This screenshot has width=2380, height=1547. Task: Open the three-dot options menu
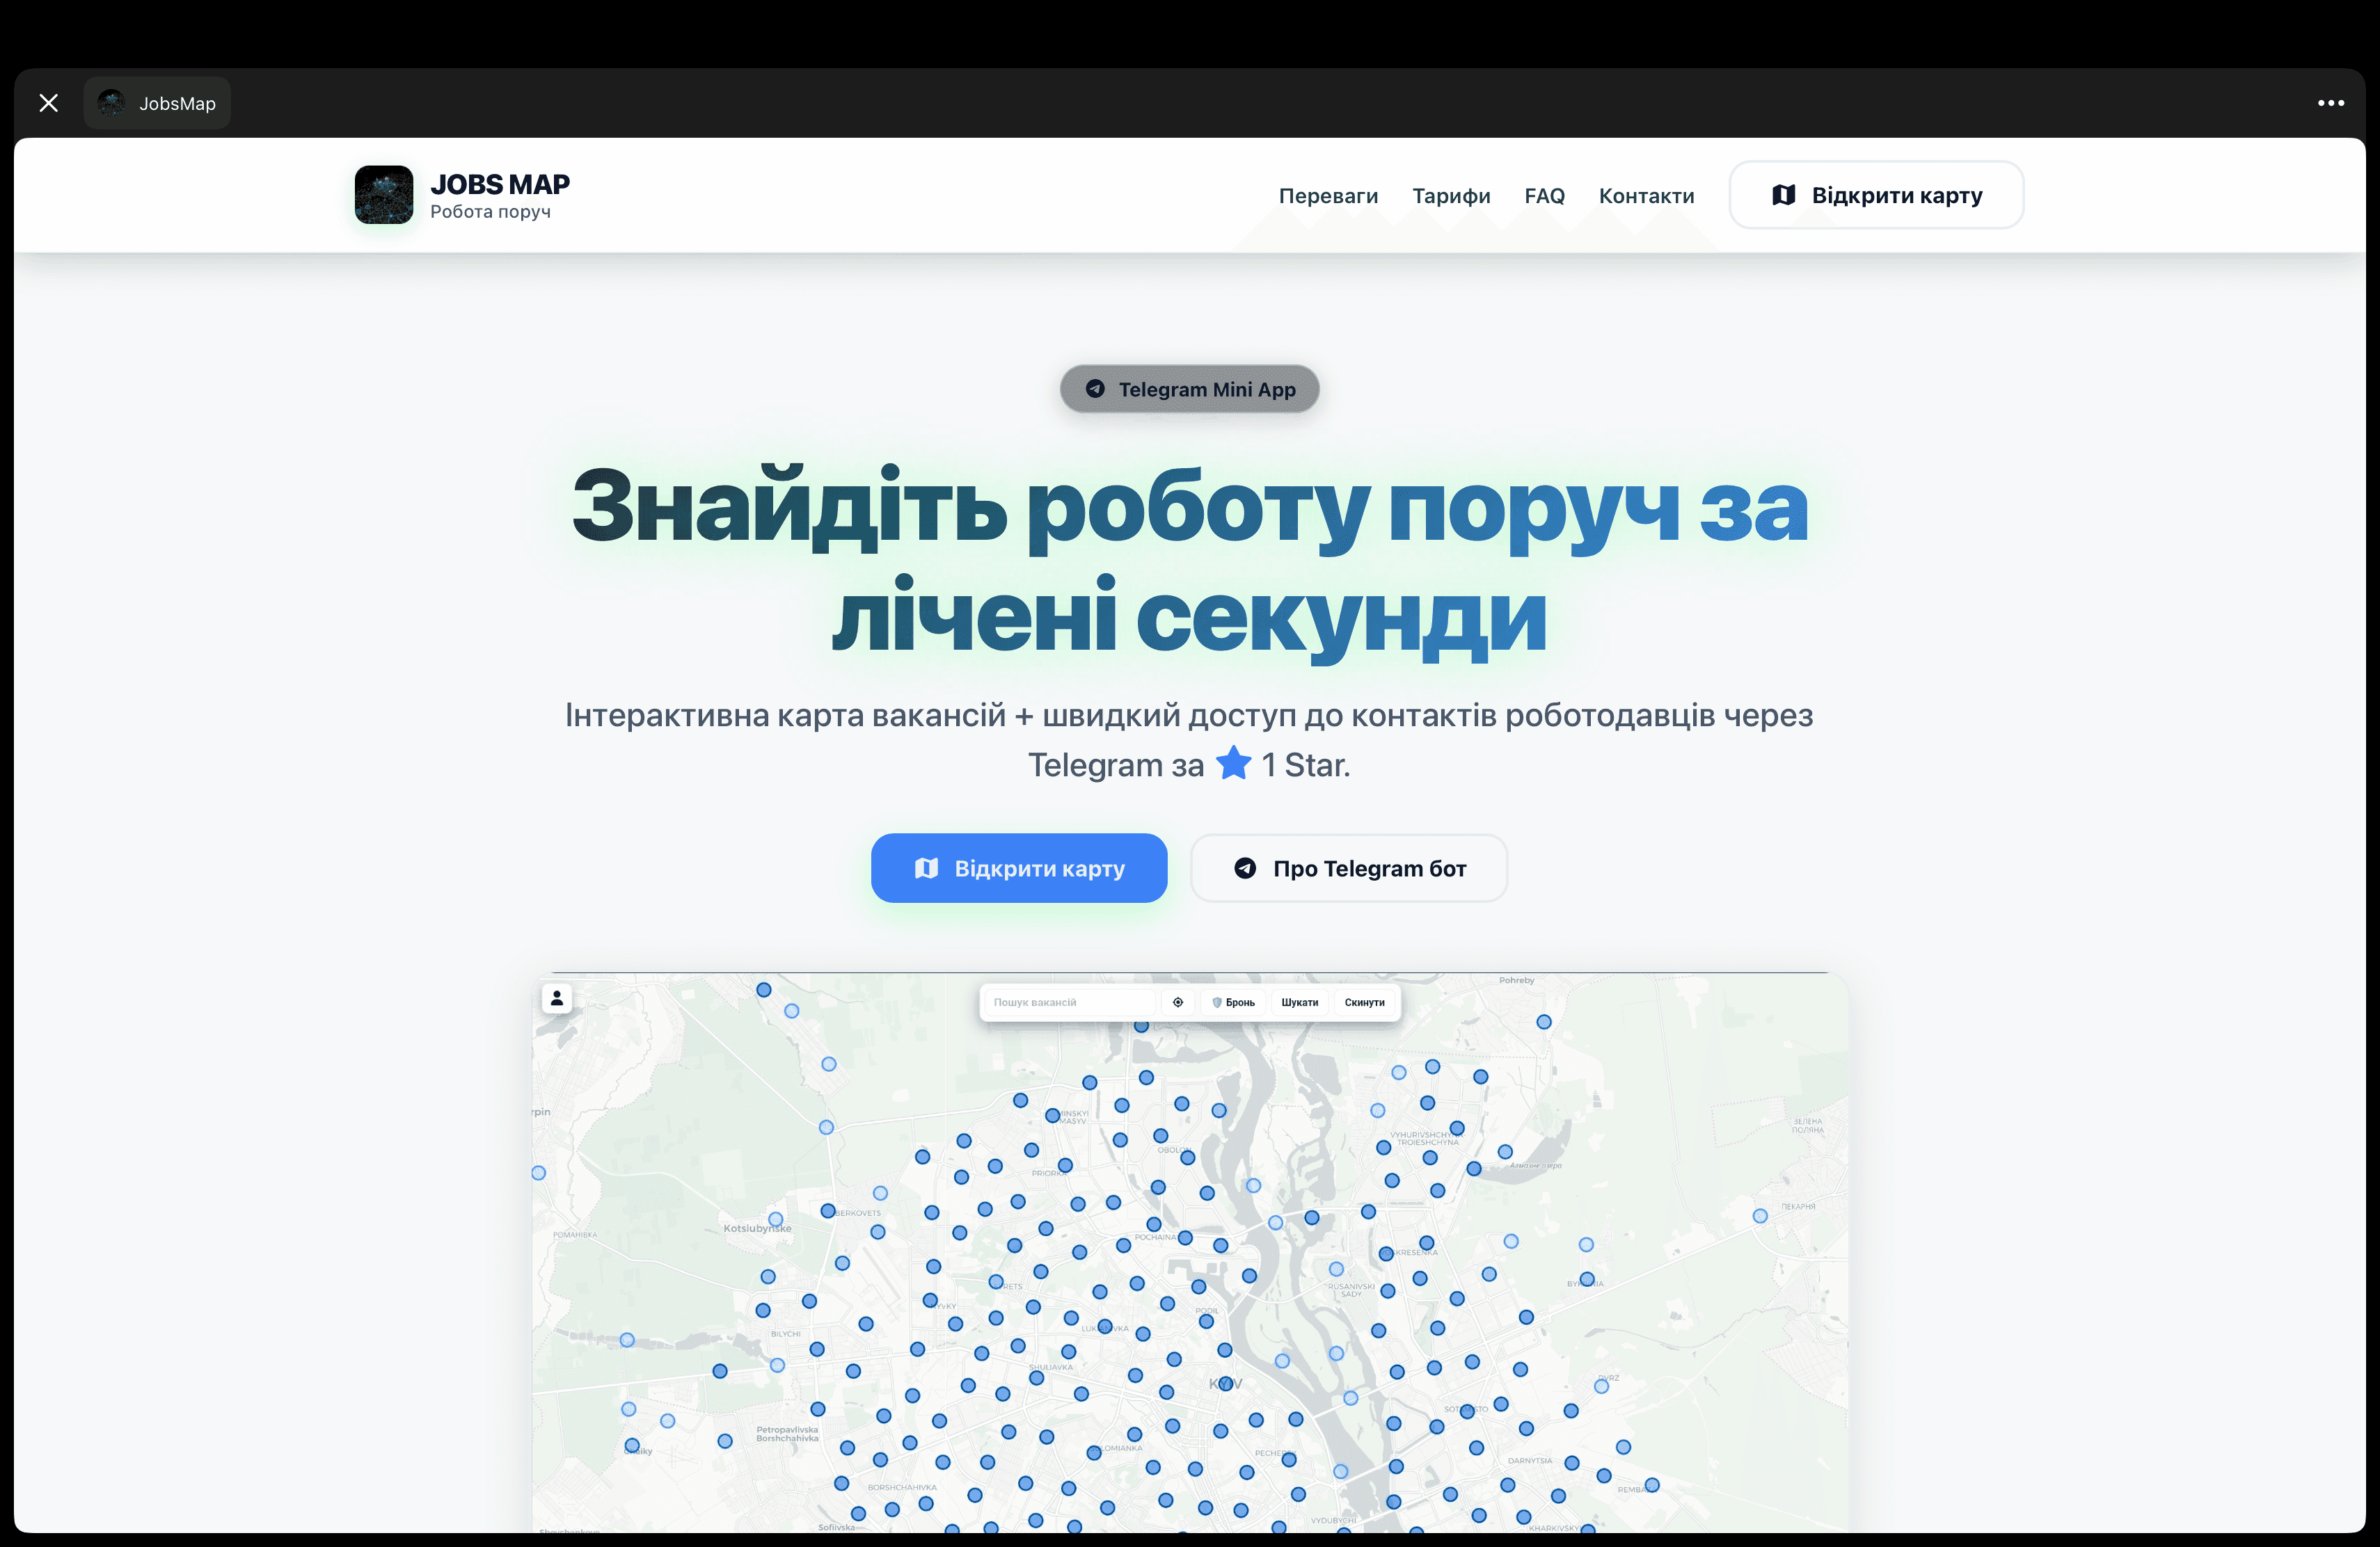coord(2331,102)
